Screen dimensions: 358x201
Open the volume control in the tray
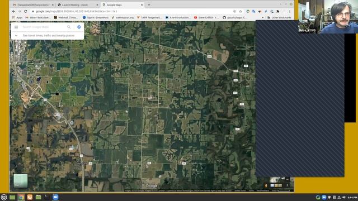pyautogui.click(x=344, y=197)
